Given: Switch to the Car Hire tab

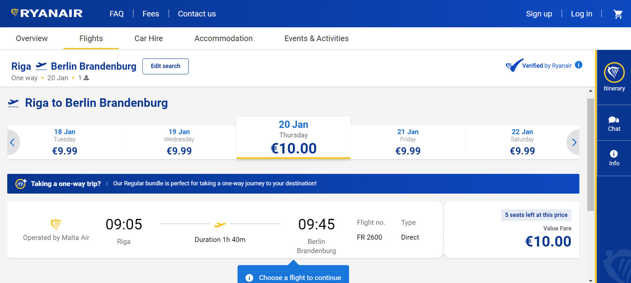Looking at the screenshot, I should [x=149, y=38].
